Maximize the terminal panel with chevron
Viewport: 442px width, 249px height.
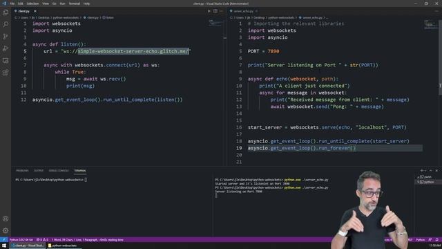tap(431, 171)
